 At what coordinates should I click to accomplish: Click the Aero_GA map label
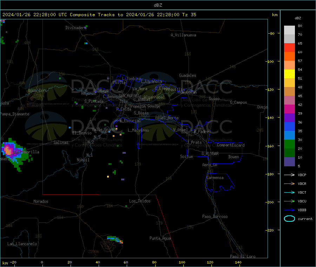click(x=210, y=165)
